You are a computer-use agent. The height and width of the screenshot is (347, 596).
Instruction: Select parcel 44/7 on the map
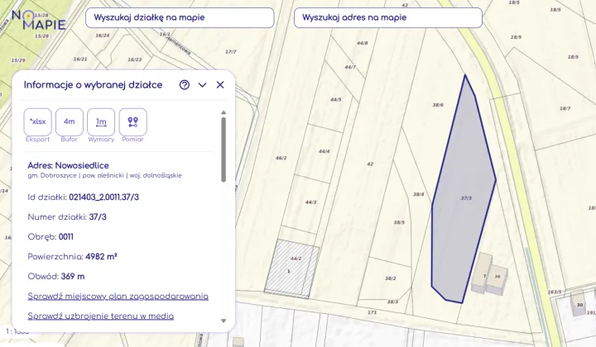point(350,67)
